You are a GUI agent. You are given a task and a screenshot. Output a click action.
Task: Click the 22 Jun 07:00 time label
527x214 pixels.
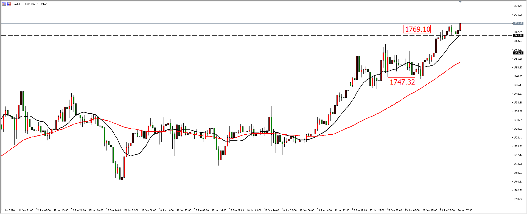click(x=359, y=210)
